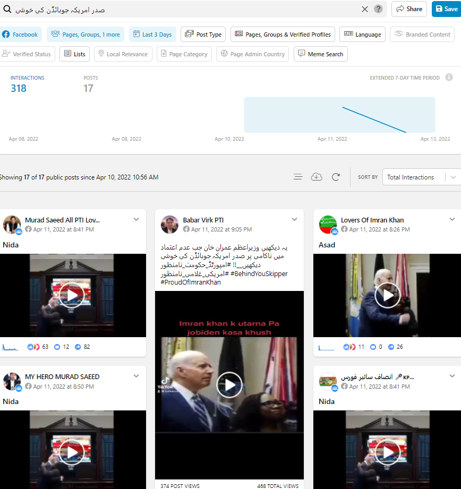Open the Murad Saeed All PTI video thumbnail
461x489 pixels.
click(x=72, y=295)
